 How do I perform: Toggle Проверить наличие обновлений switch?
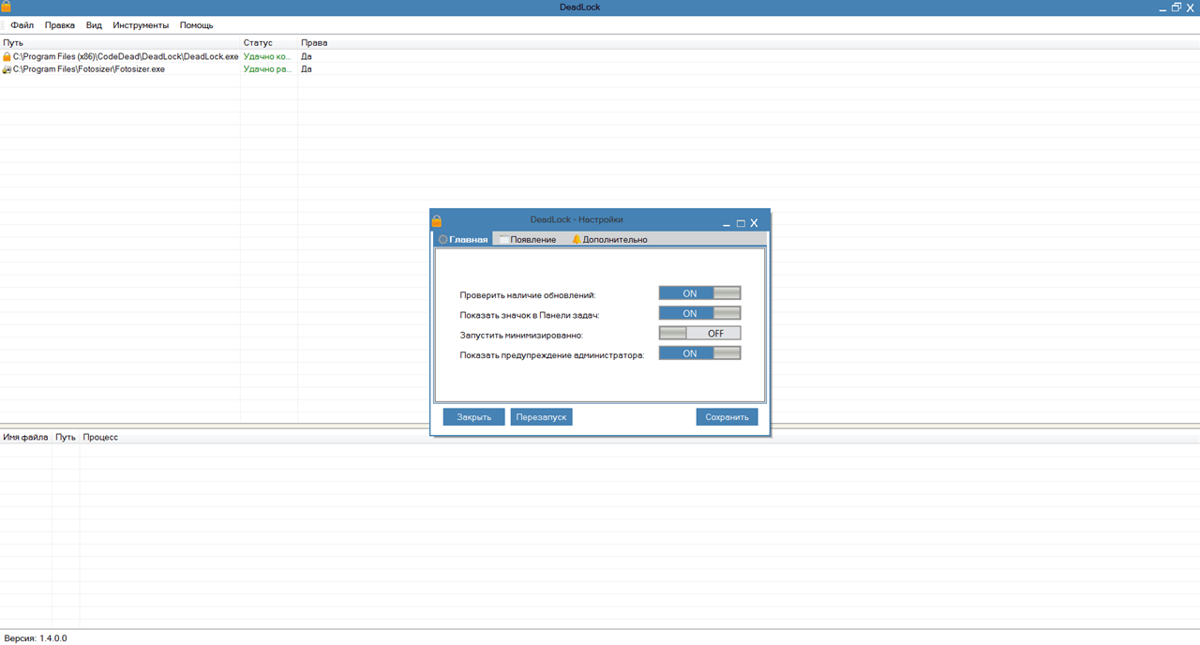point(699,293)
